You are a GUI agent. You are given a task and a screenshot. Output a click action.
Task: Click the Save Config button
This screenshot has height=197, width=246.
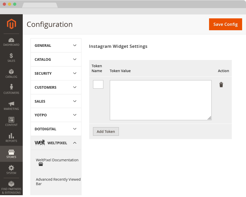pos(225,24)
